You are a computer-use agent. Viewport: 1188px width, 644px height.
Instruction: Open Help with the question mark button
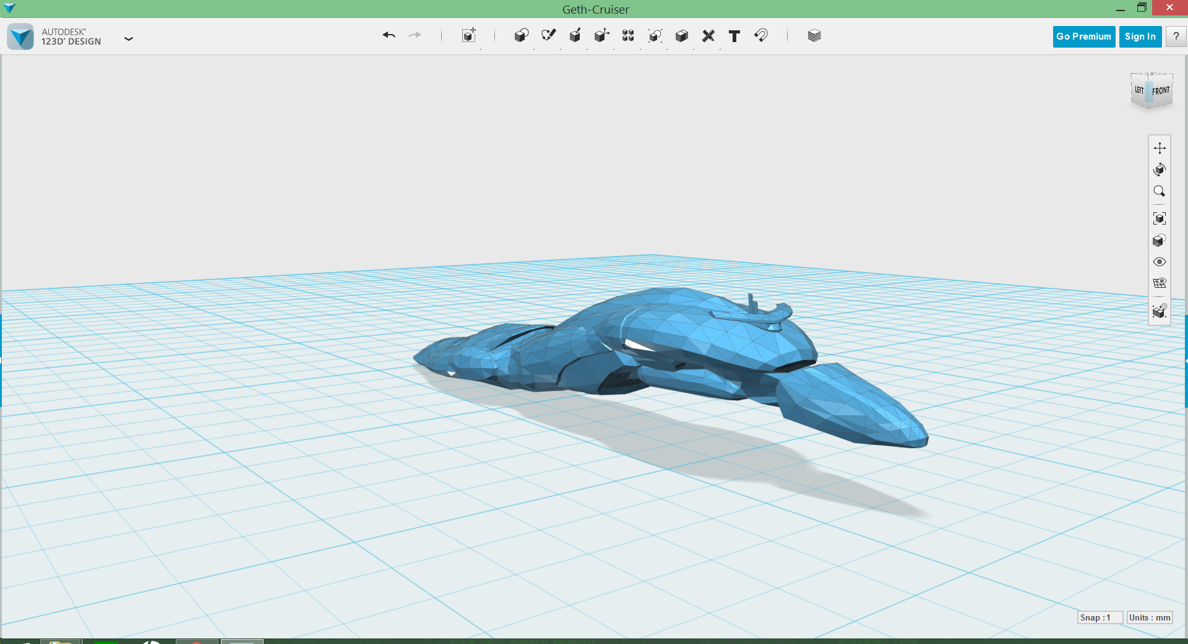(x=1176, y=36)
